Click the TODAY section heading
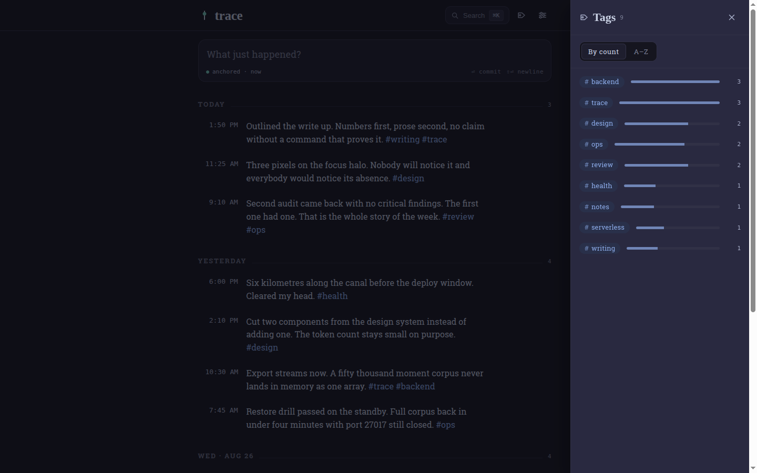 [211, 105]
